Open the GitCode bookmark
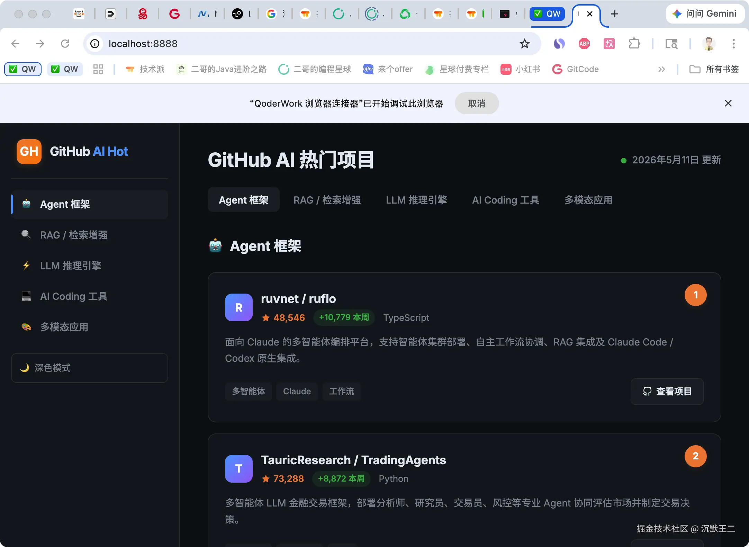Screen dimensions: 749x547 [x=575, y=69]
